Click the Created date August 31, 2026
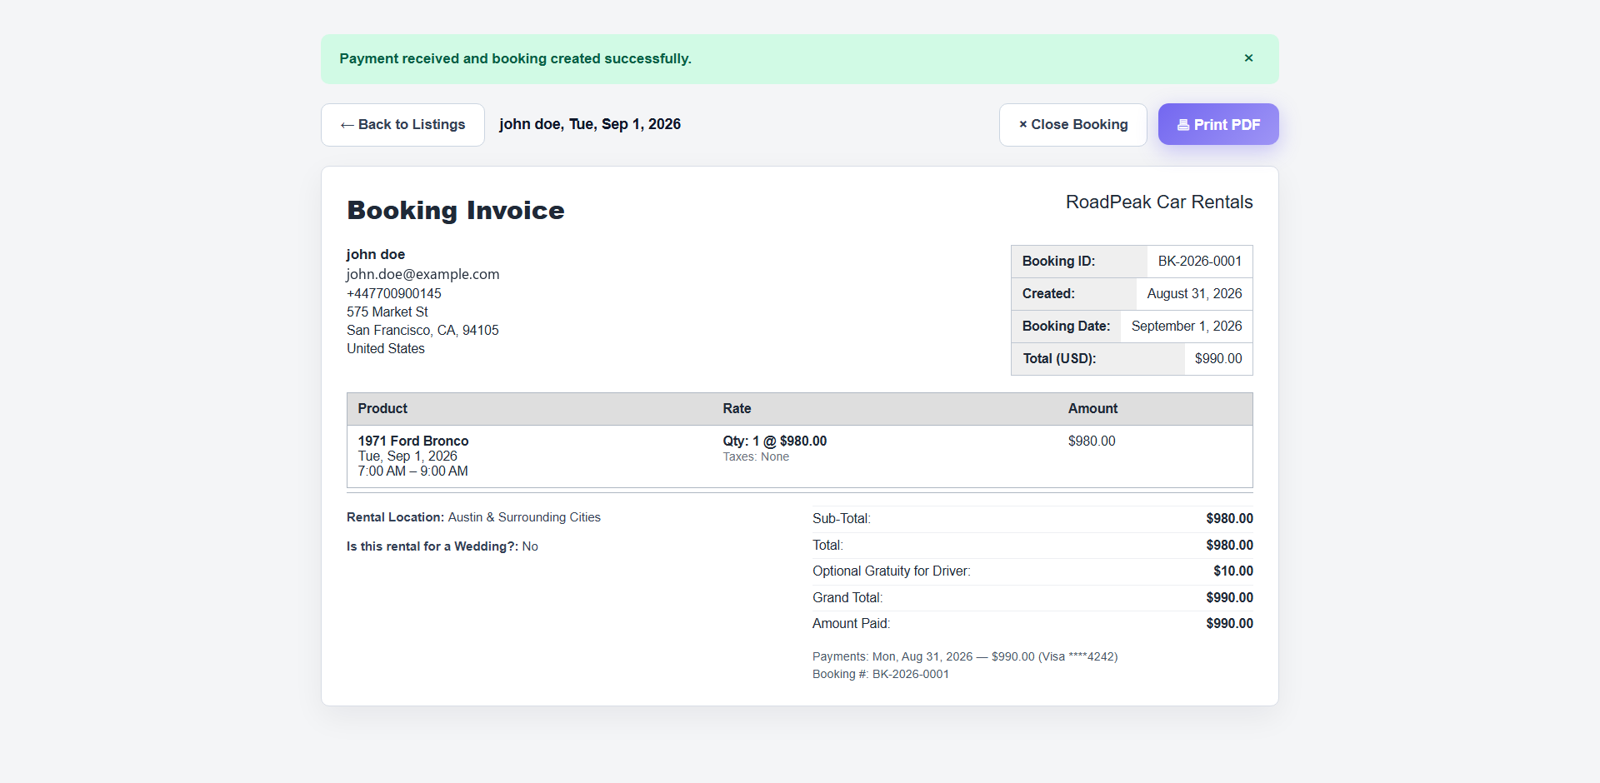 1194,294
